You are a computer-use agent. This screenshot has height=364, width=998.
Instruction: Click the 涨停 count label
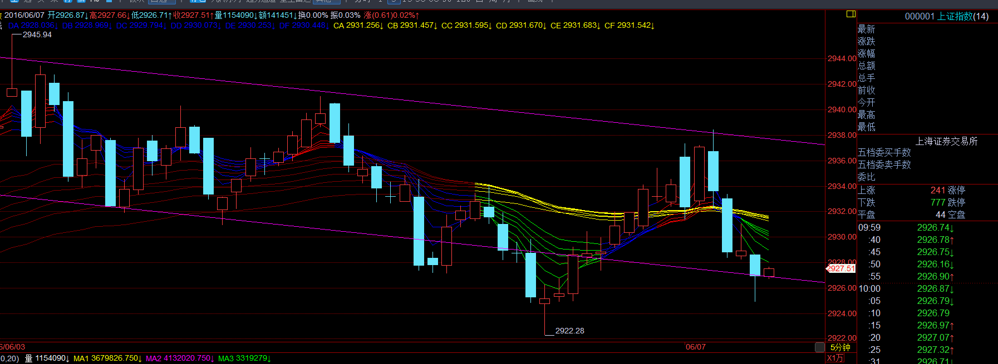click(956, 190)
